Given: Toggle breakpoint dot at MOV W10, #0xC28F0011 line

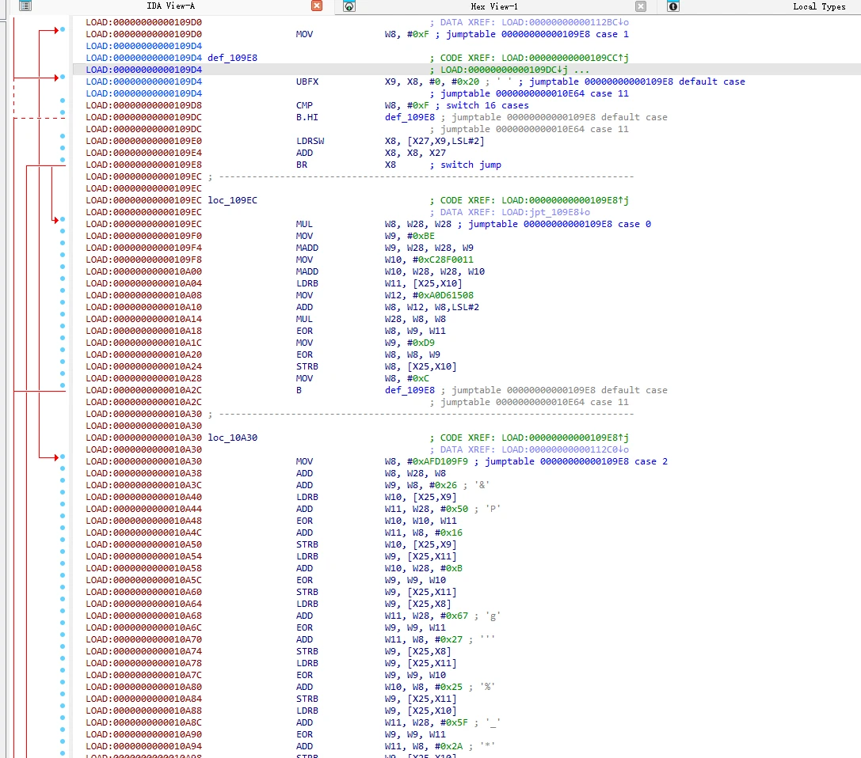Looking at the screenshot, I should [63, 255].
